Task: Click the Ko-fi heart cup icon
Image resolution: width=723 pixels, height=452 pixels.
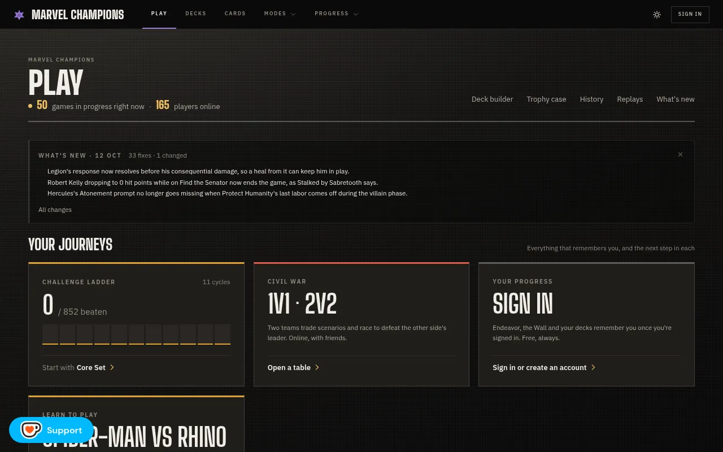Action: [31, 430]
